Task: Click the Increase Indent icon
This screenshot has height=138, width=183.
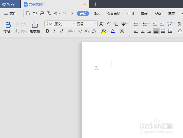Action: point(162,24)
